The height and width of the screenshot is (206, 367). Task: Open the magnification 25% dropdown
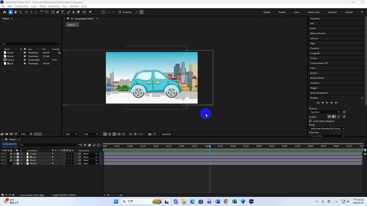(71, 134)
